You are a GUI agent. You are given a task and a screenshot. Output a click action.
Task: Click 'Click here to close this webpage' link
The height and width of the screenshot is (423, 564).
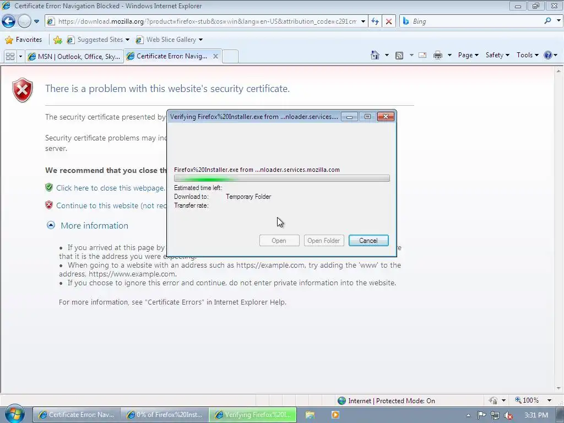click(110, 188)
